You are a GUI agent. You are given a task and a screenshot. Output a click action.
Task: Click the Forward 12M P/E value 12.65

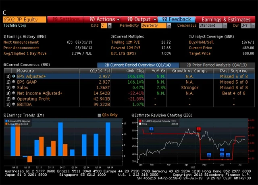[166, 48]
